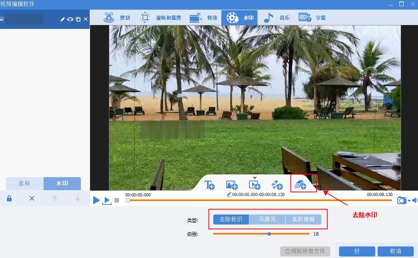The width and height of the screenshot is (418, 258).
Task: Click the 取消 cancel button
Action: coord(396,251)
